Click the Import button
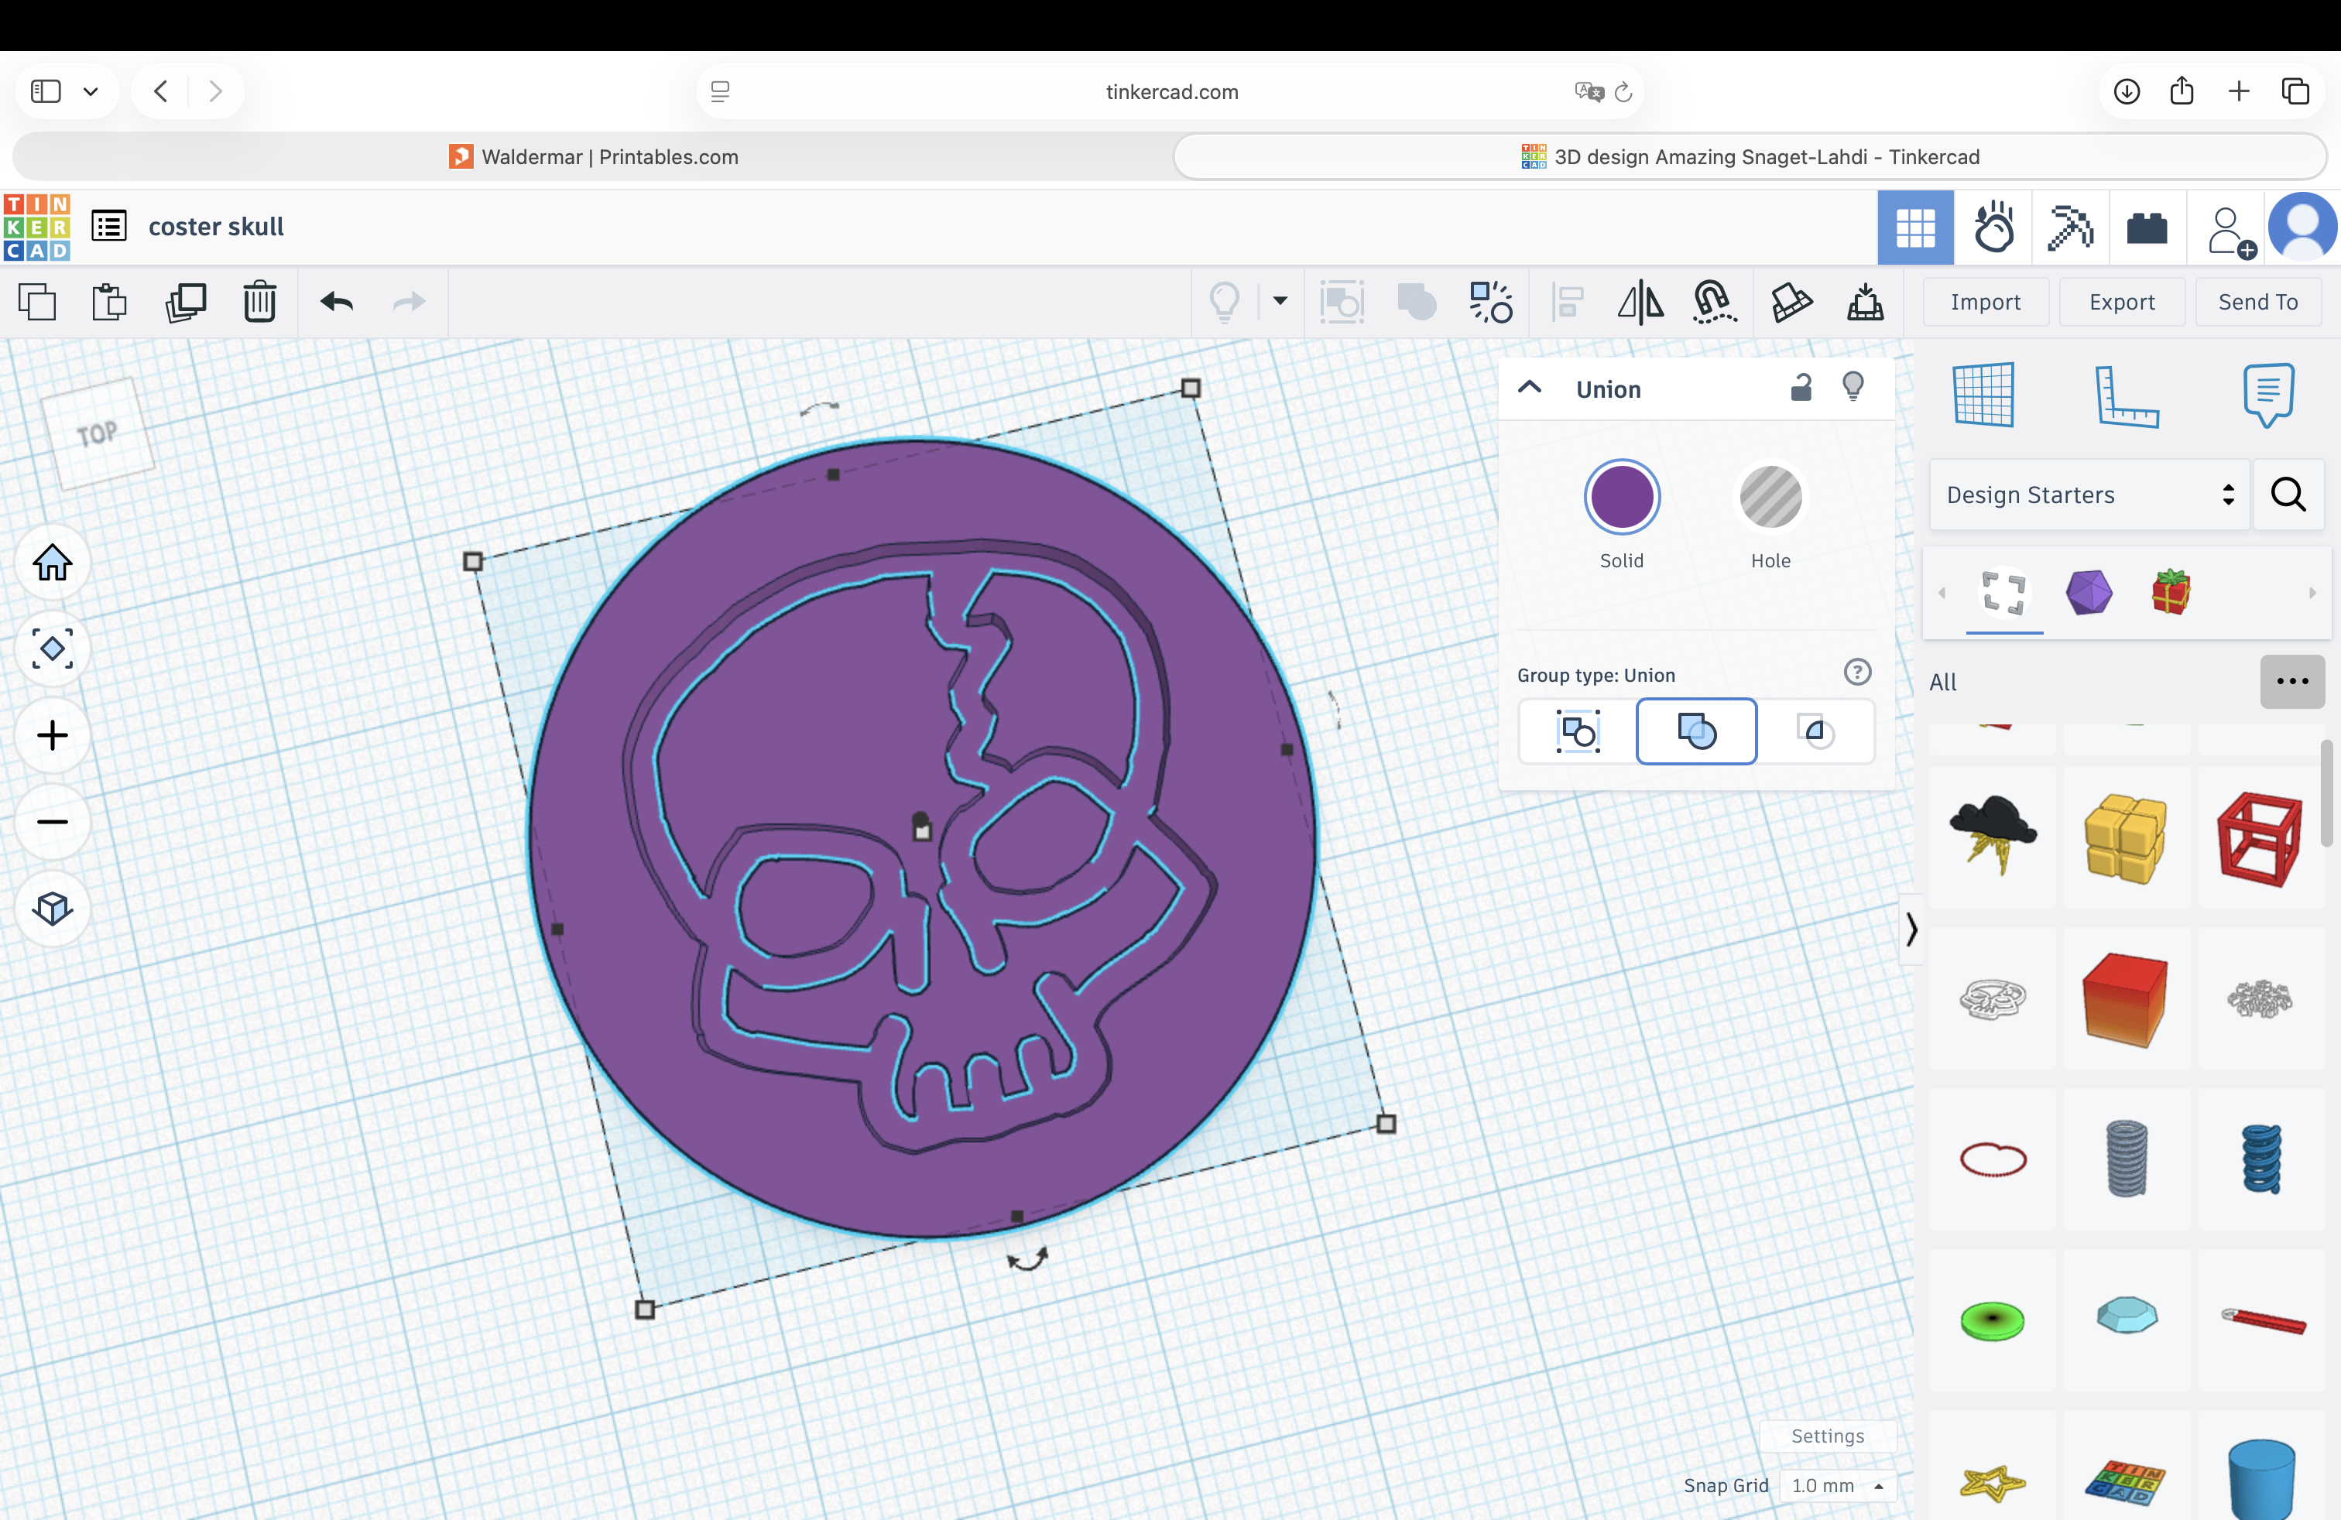Viewport: 2341px width, 1520px height. click(1985, 302)
